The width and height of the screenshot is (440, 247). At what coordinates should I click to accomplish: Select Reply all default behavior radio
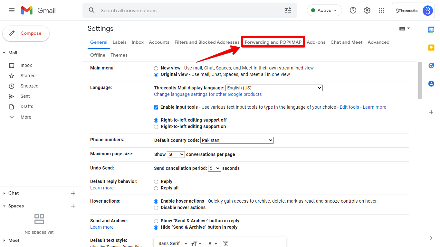tap(156, 188)
